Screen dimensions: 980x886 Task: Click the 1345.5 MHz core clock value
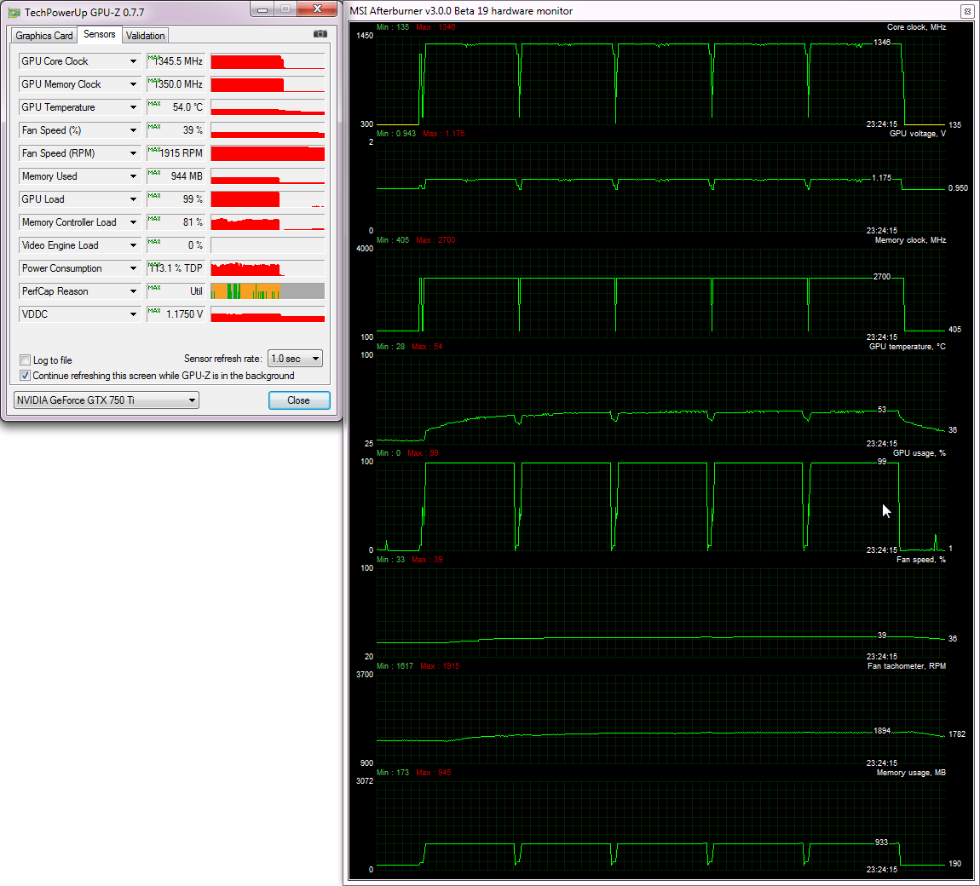[x=178, y=61]
